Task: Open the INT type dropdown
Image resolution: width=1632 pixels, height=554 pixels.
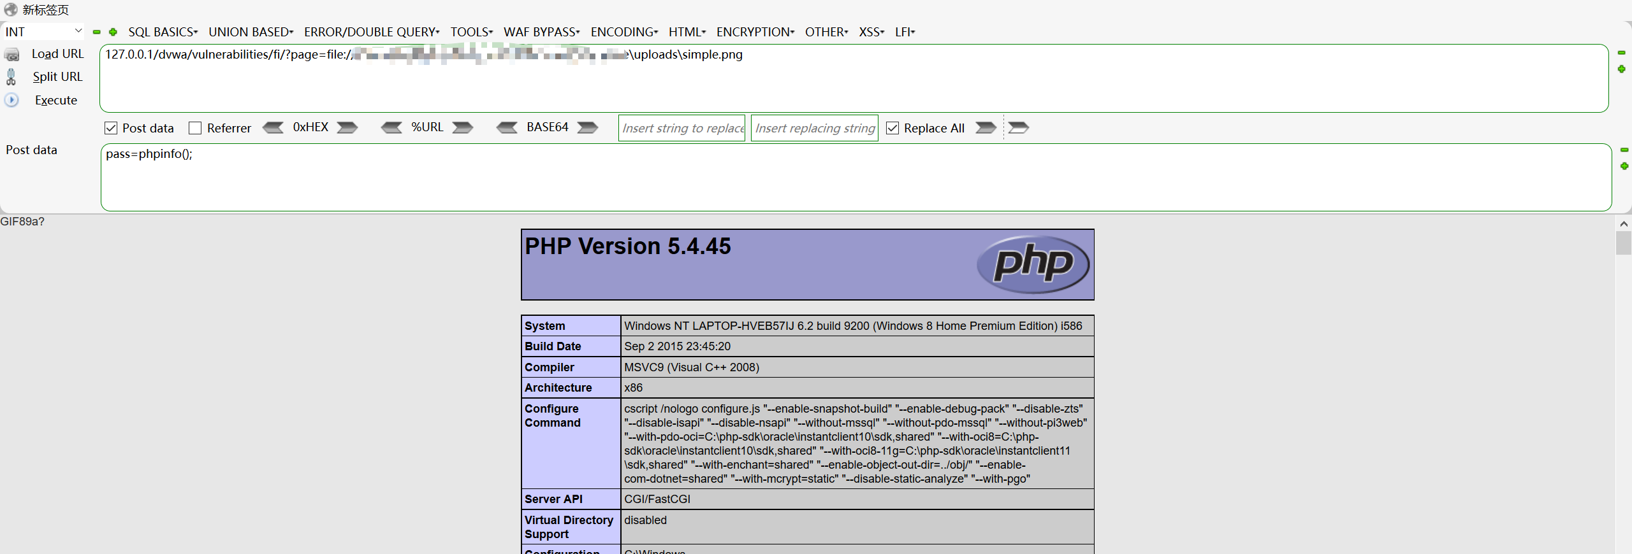Action: click(43, 31)
